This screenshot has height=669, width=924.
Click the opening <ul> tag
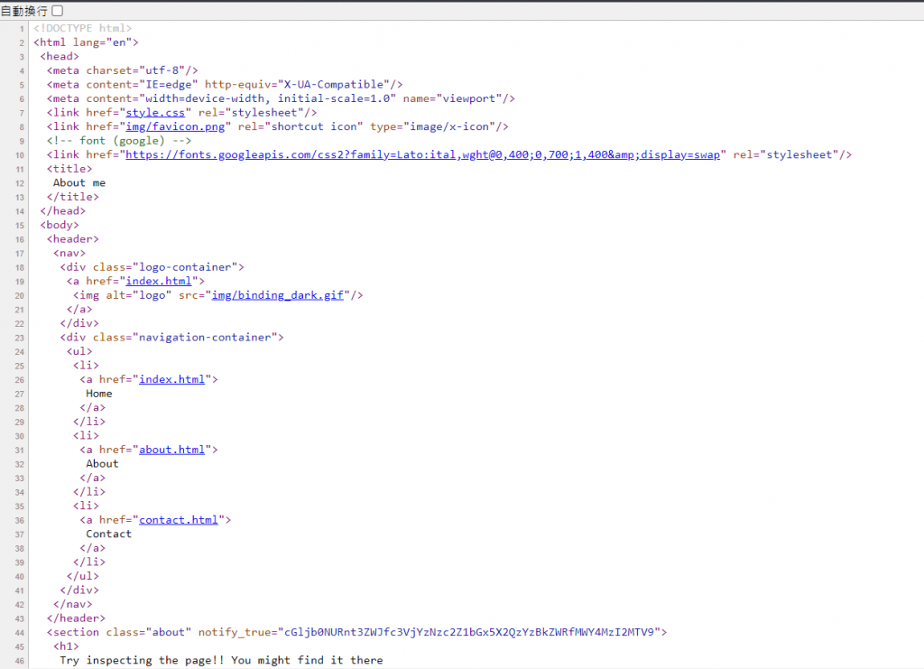coord(79,351)
